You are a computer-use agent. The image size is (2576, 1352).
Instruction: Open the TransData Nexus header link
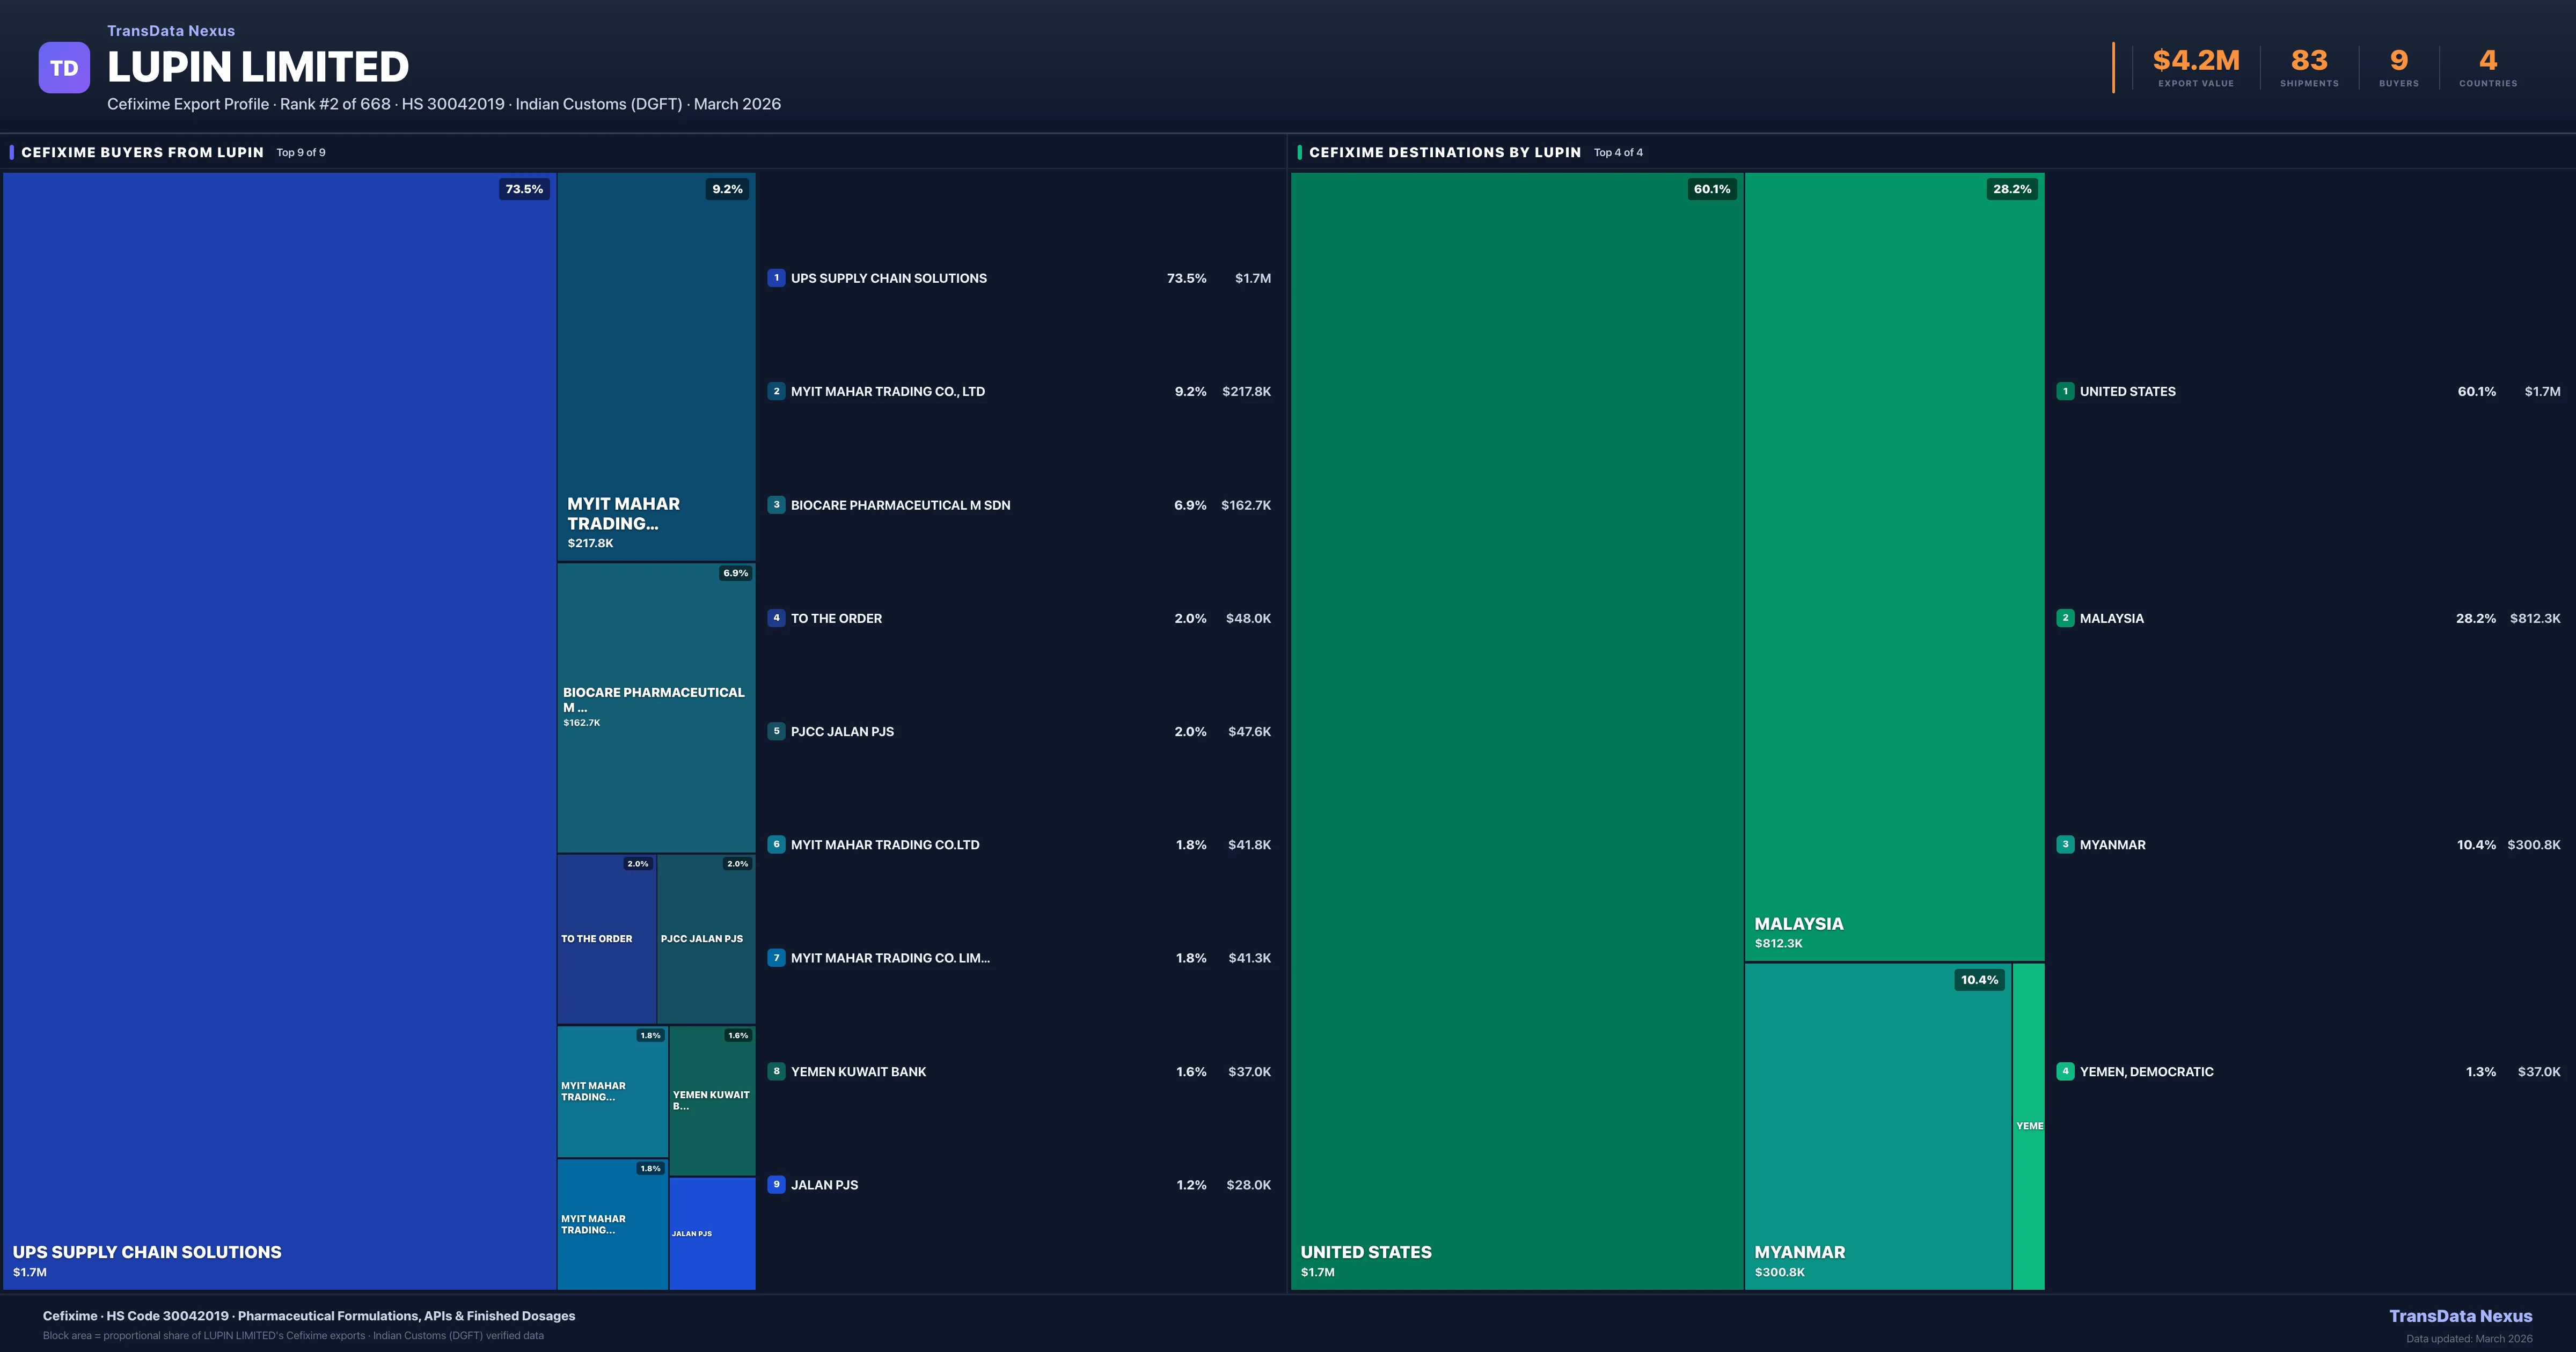(x=171, y=31)
